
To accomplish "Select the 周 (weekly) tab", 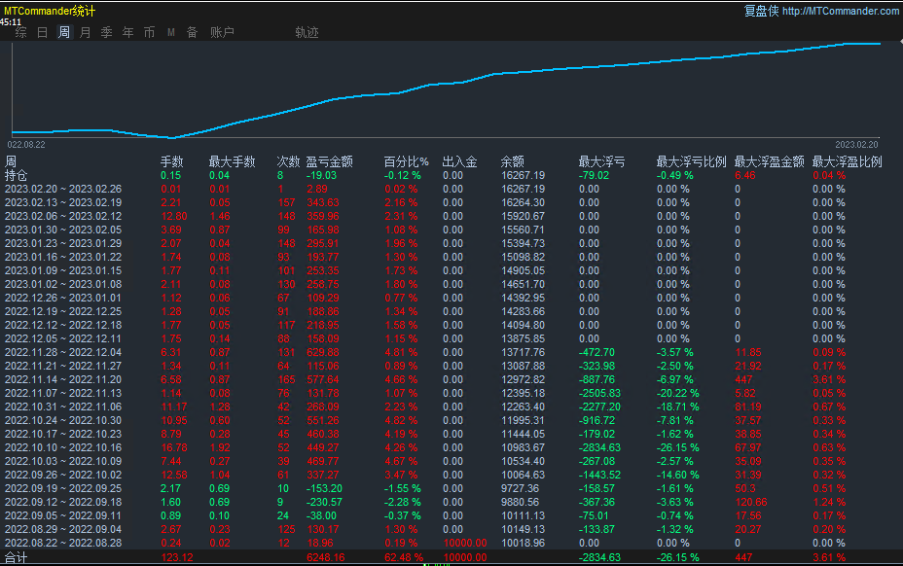I will (64, 32).
